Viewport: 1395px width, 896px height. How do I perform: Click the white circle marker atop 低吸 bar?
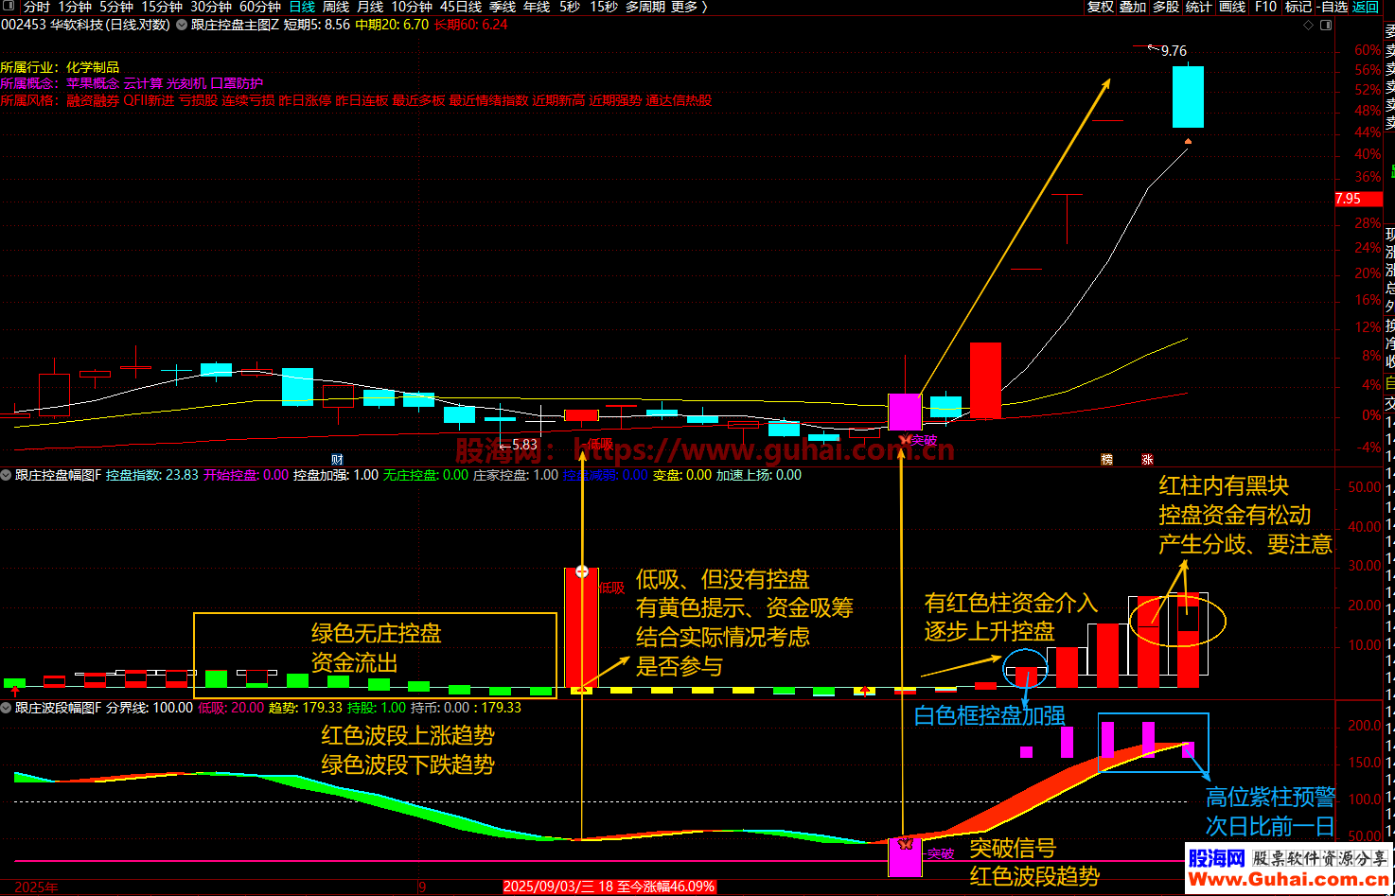(582, 571)
